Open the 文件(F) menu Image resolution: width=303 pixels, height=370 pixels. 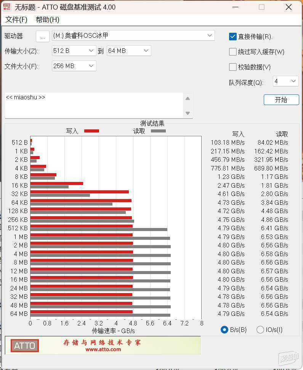coord(16,19)
